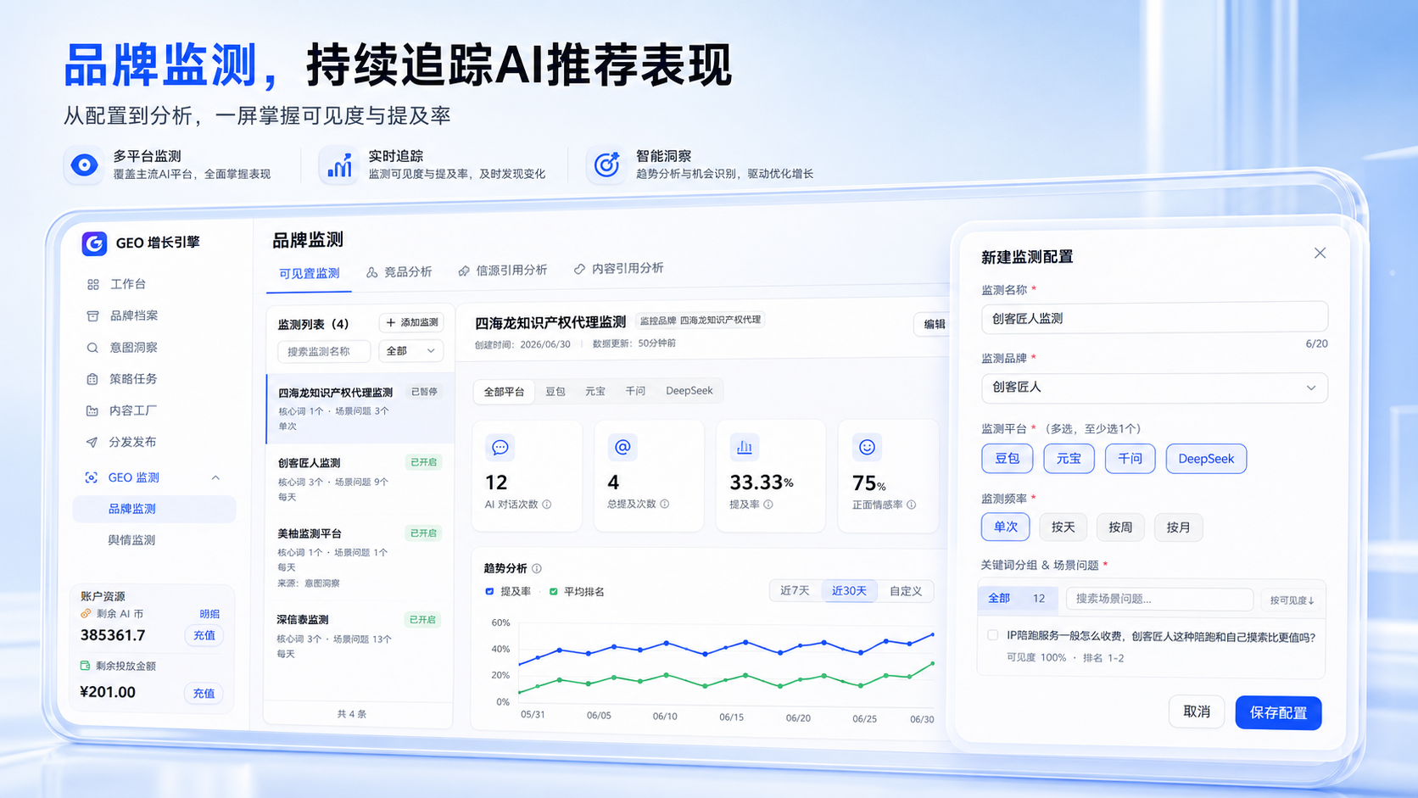The height and width of the screenshot is (798, 1418).
Task: Toggle the 提及率 legend checkbox
Action: [x=489, y=591]
